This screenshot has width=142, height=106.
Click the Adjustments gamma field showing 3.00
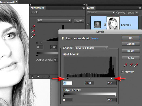[x=54, y=47]
